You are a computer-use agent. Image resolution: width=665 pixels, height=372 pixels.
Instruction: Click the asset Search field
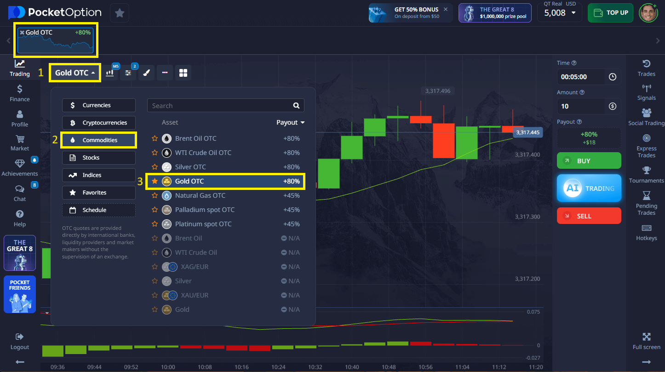[220, 106]
